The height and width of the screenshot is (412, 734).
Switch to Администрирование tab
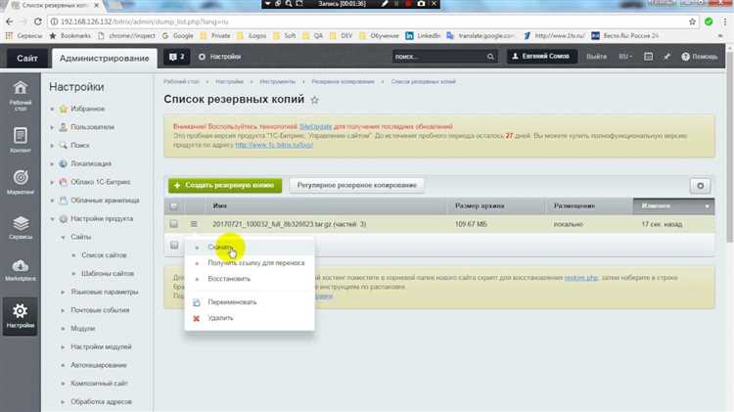click(105, 58)
